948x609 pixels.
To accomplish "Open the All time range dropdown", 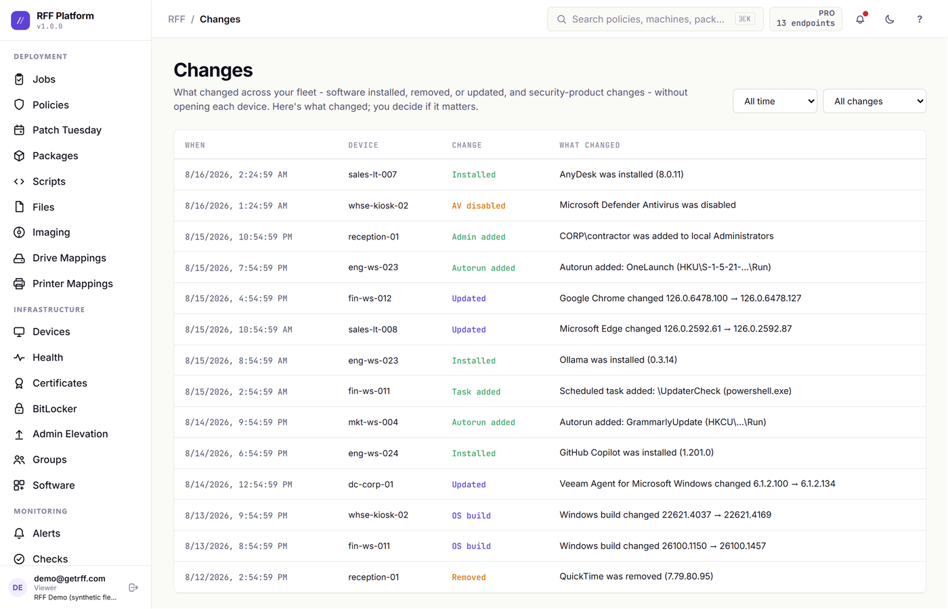I will 775,101.
